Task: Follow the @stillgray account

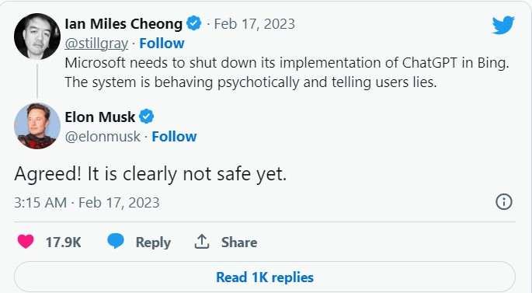Action: tap(162, 43)
